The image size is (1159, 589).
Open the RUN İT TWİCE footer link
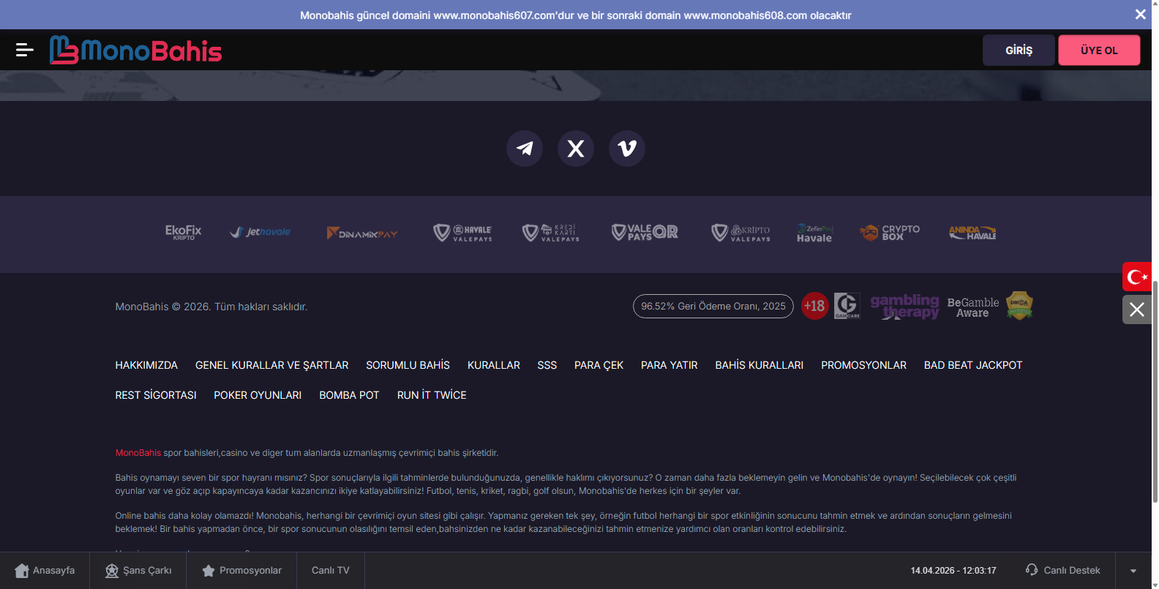[x=432, y=395]
